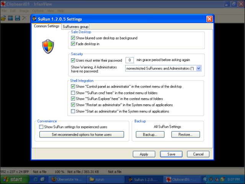Switch to the SuRun 1.2.0... taskbar button
The width and height of the screenshot is (245, 184).
(144, 180)
